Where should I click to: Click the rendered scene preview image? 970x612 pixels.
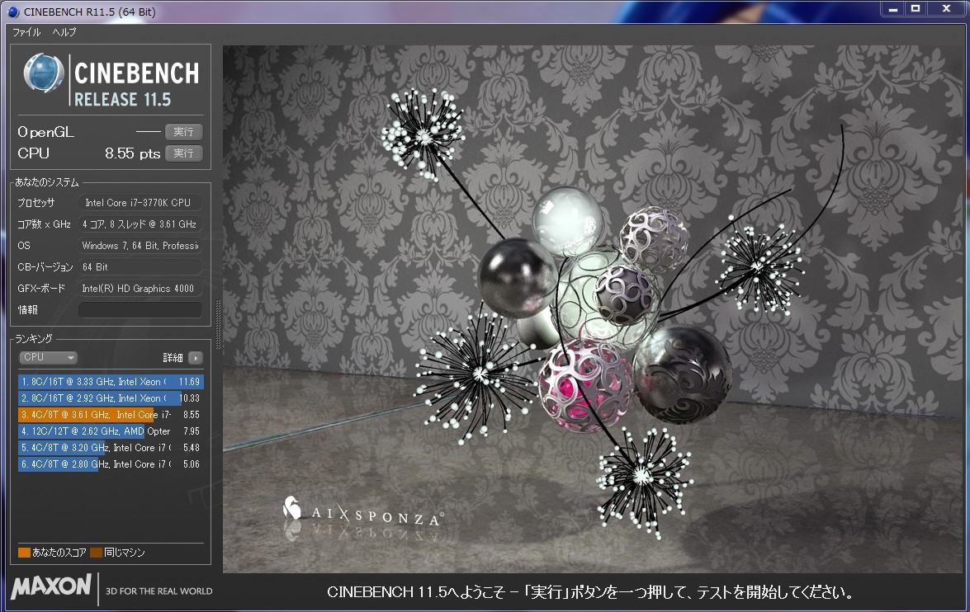pos(593,309)
